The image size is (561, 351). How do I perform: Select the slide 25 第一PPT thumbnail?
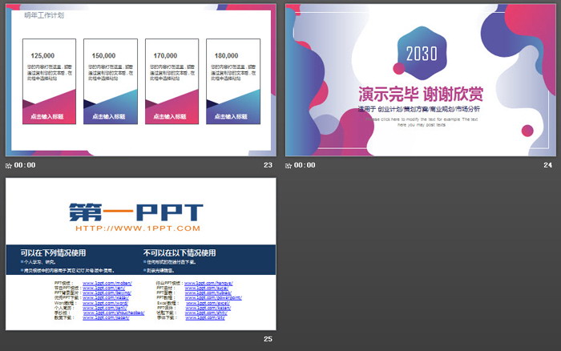[x=140, y=254]
